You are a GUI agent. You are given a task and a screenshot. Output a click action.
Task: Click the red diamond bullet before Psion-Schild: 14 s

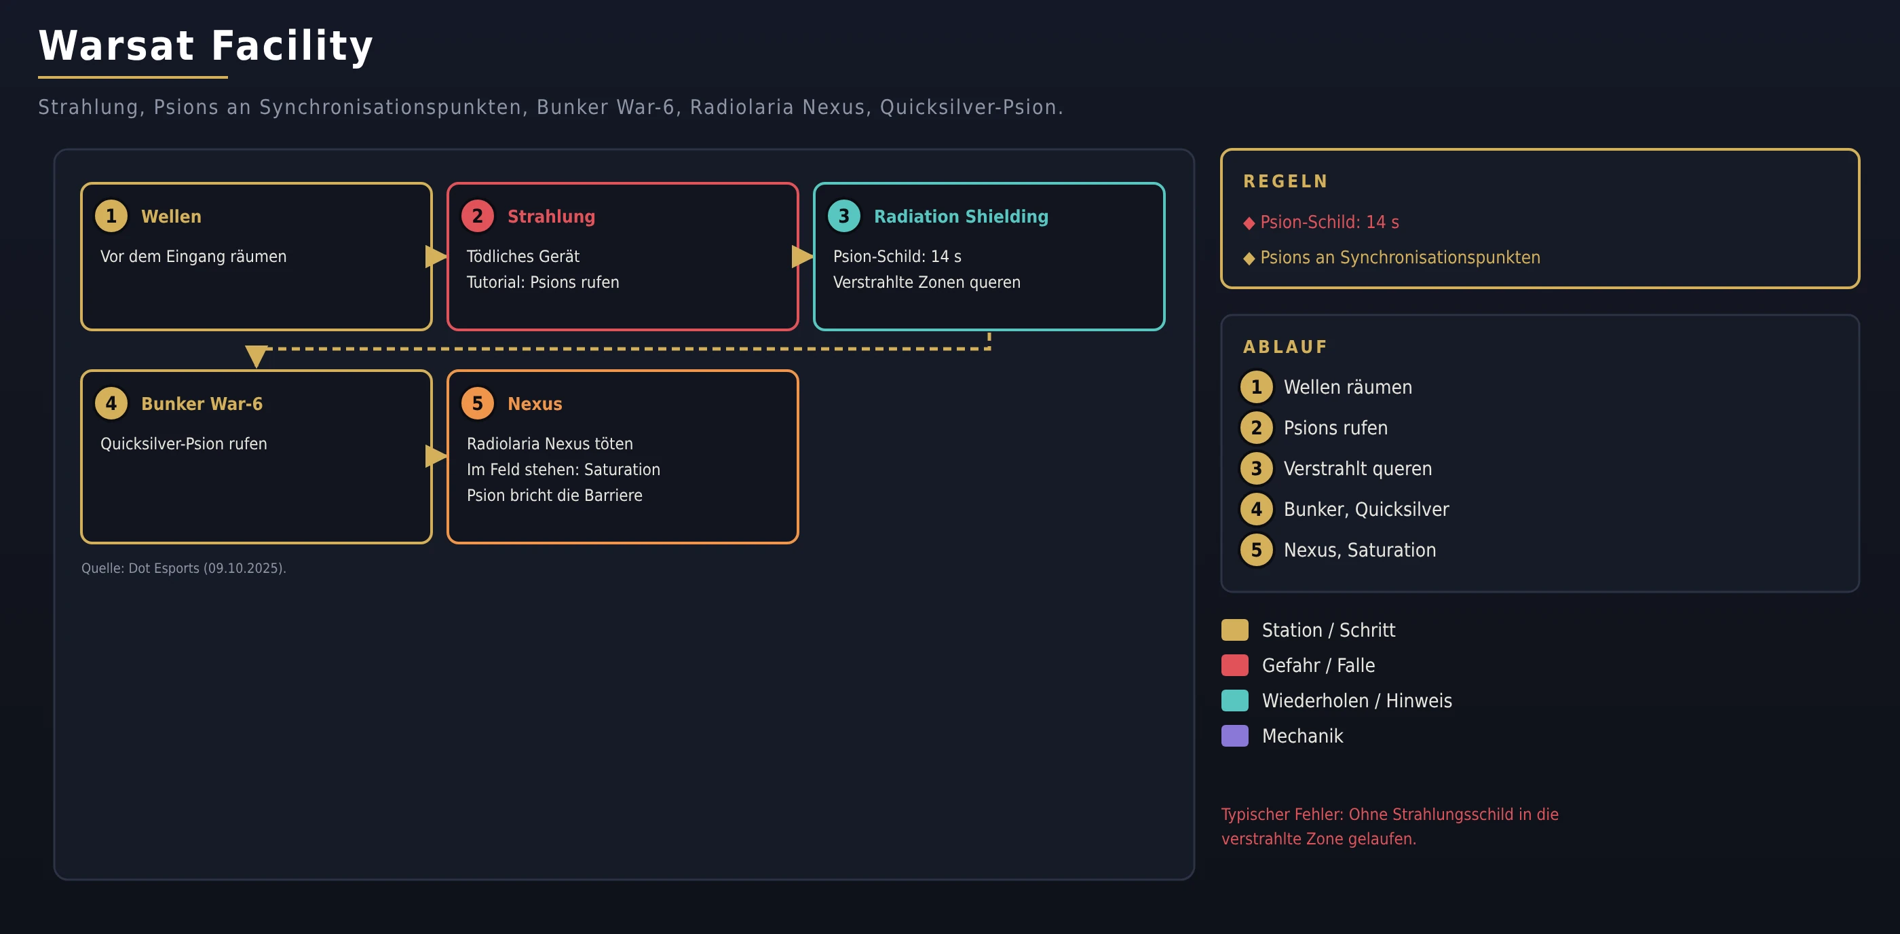coord(1249,223)
